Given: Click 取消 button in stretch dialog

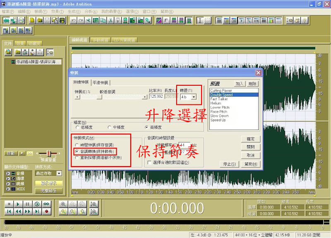Looking at the screenshot, I should click(x=251, y=156).
